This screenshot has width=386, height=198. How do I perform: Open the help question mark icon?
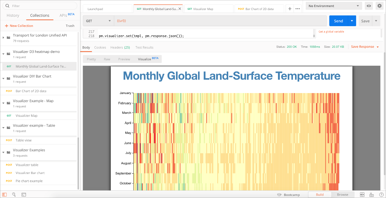[381, 195]
